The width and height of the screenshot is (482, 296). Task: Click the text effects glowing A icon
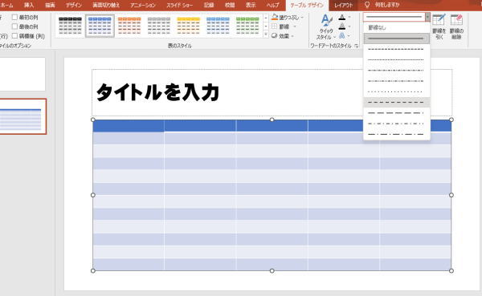342,35
